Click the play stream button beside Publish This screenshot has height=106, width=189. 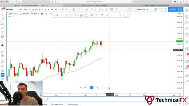(x=181, y=9)
